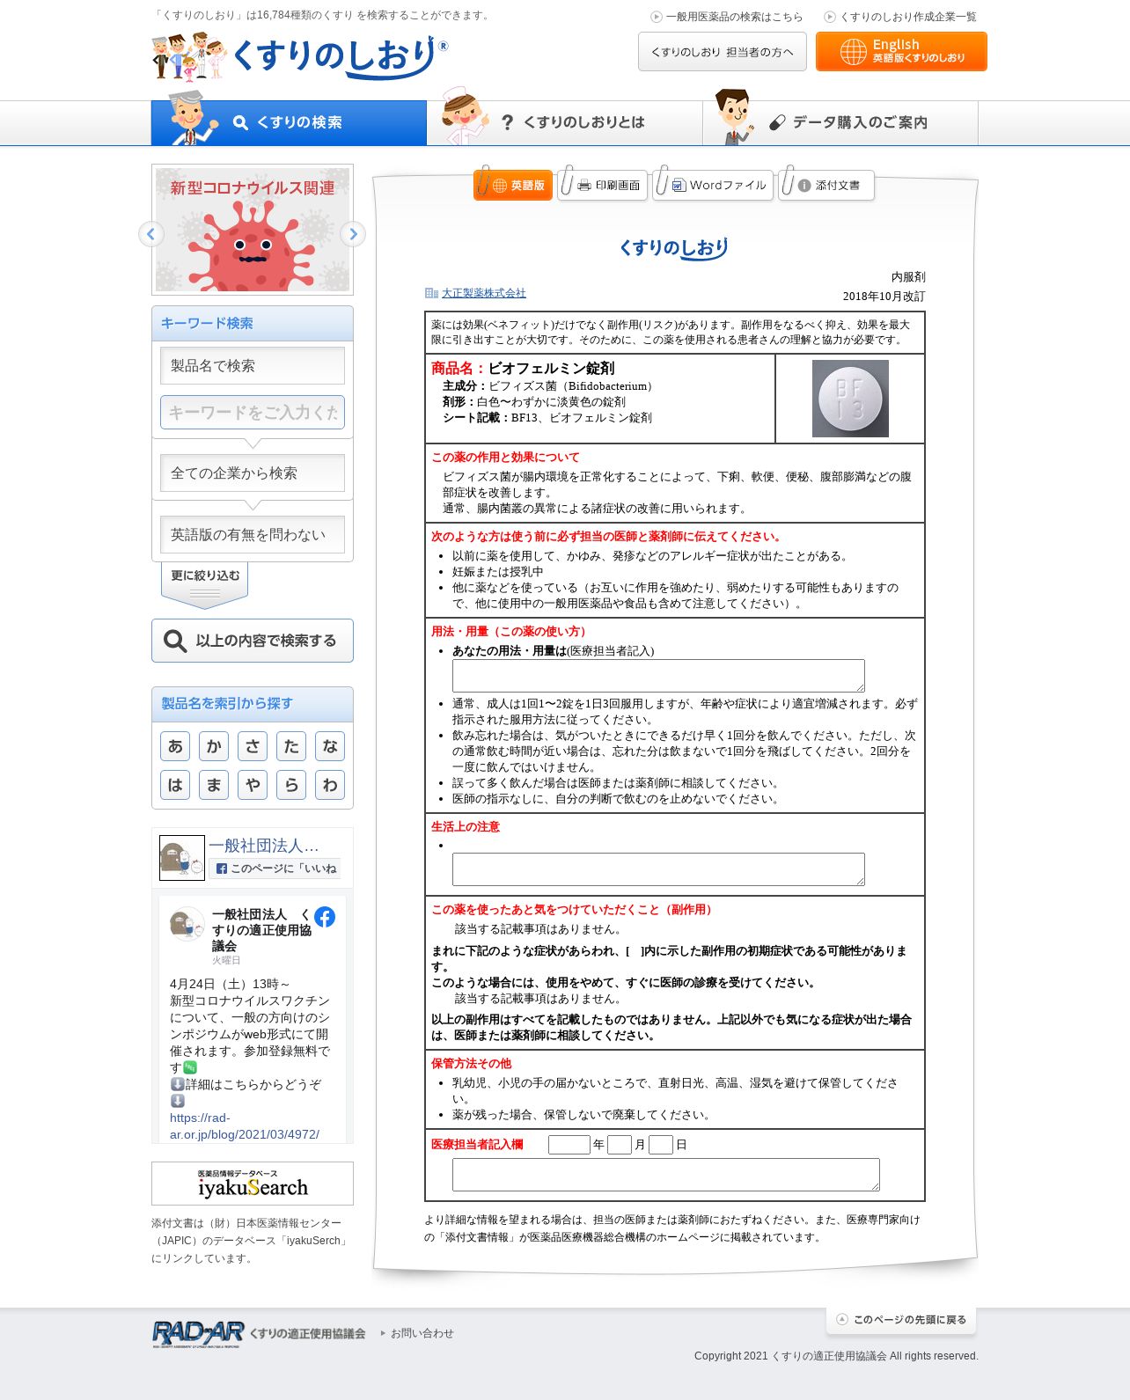Click 以上の内容で検索する search button

253,641
